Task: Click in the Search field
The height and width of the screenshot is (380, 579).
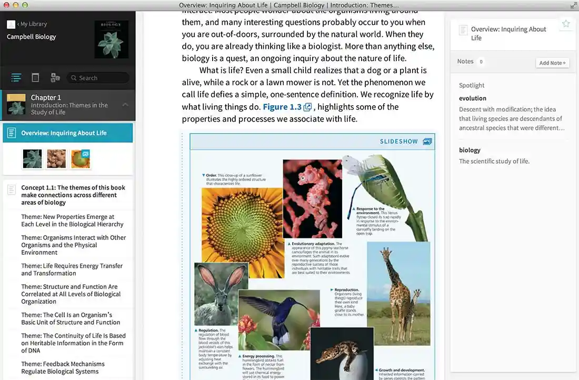Action: 98,78
